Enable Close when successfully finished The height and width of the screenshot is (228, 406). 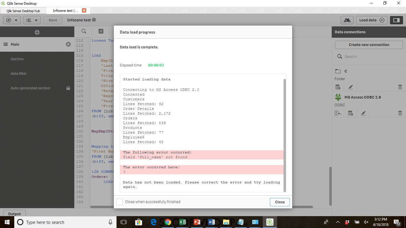(119, 202)
